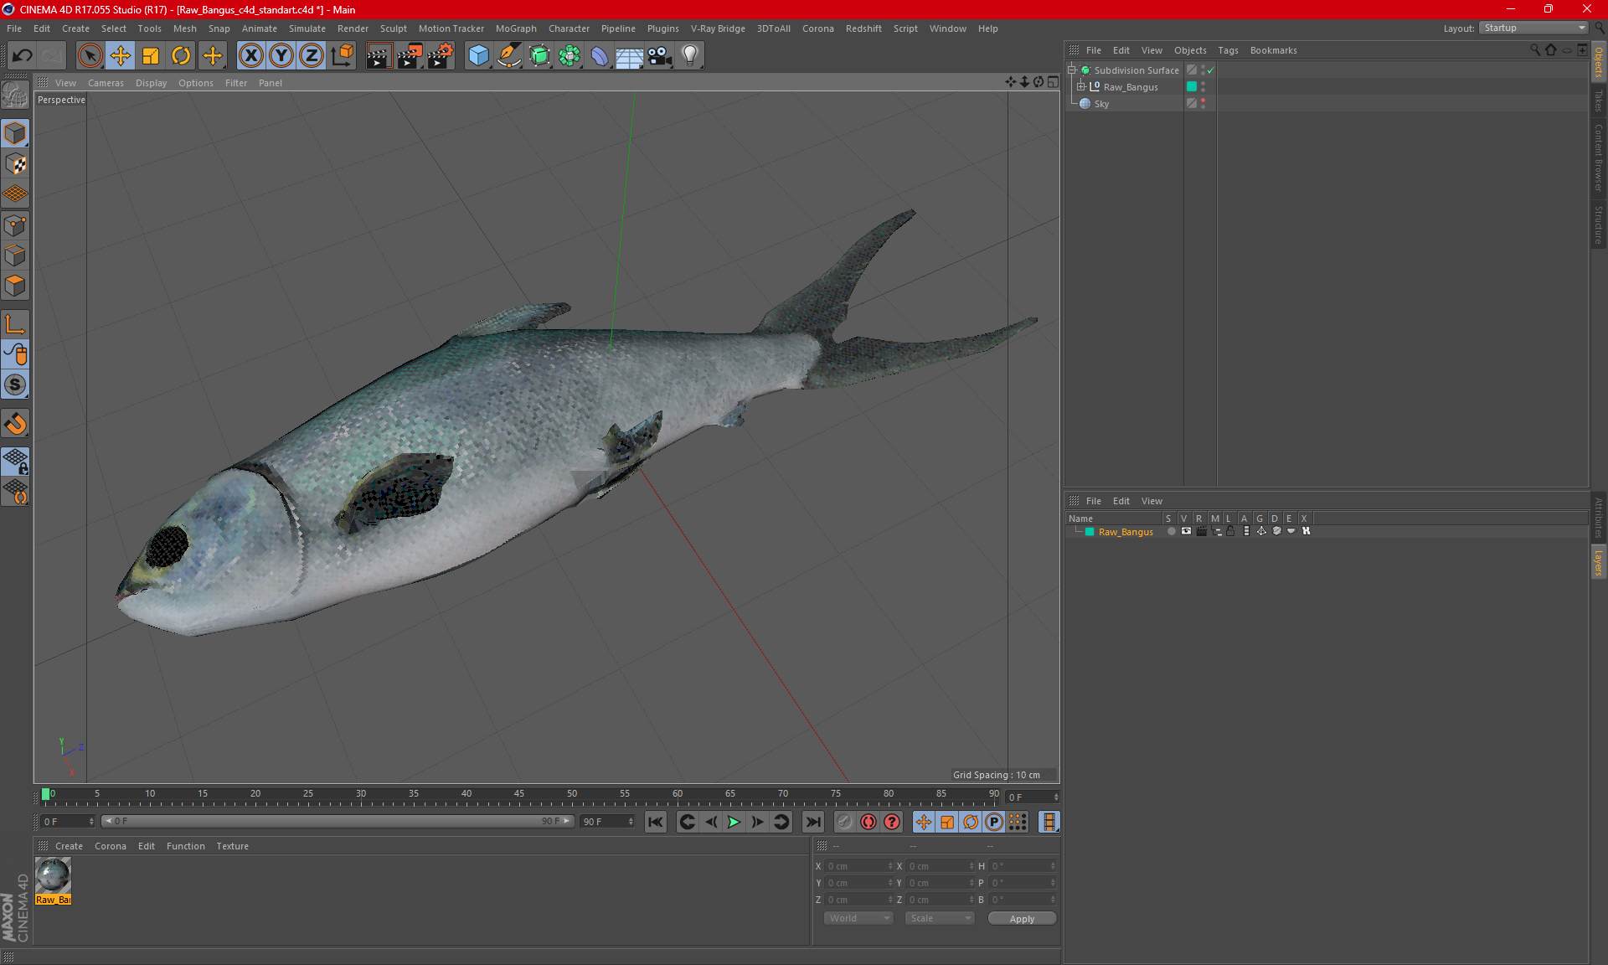
Task: Switch to Polygons mode
Action: [15, 286]
